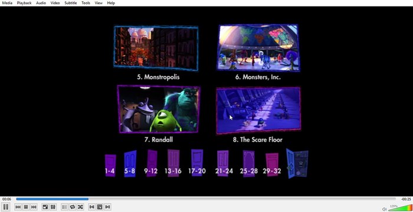Open extended settings equalizer sliders icon
The image size is (413, 212).
[53, 207]
